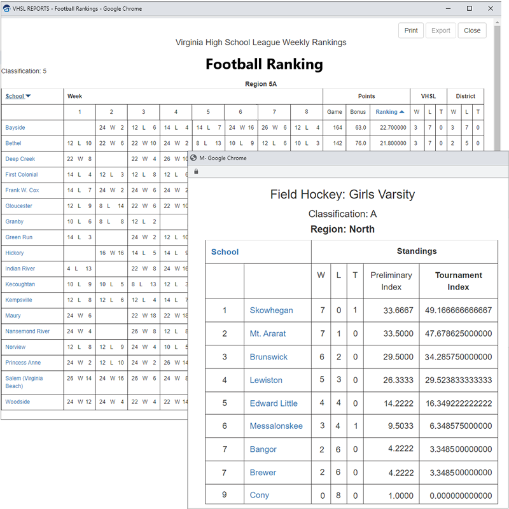Image resolution: width=509 pixels, height=509 pixels.
Task: Click the Region 5A heading
Action: point(261,84)
